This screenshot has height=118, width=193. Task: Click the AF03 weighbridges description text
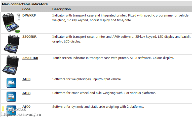point(87,79)
